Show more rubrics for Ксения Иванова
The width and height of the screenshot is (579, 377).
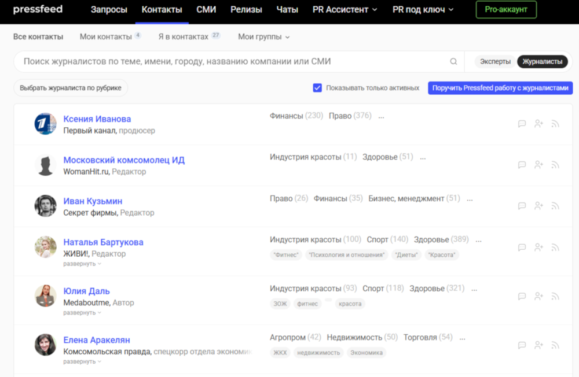pyautogui.click(x=381, y=117)
